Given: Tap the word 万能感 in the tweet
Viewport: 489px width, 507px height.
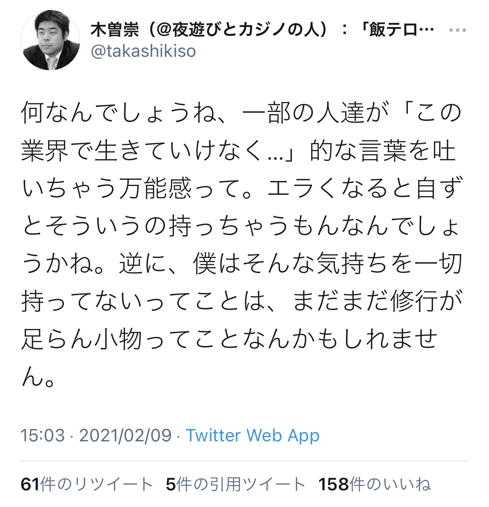Looking at the screenshot, I should (x=155, y=189).
